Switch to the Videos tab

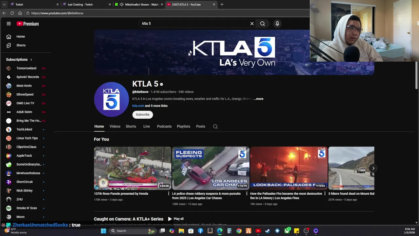(x=115, y=127)
